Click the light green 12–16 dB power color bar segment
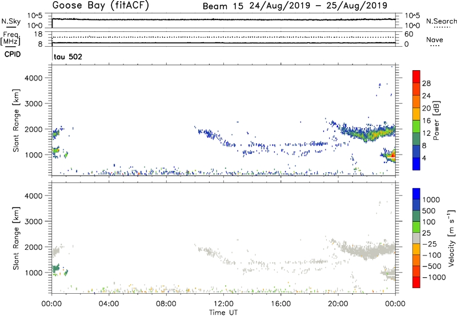 click(416, 127)
